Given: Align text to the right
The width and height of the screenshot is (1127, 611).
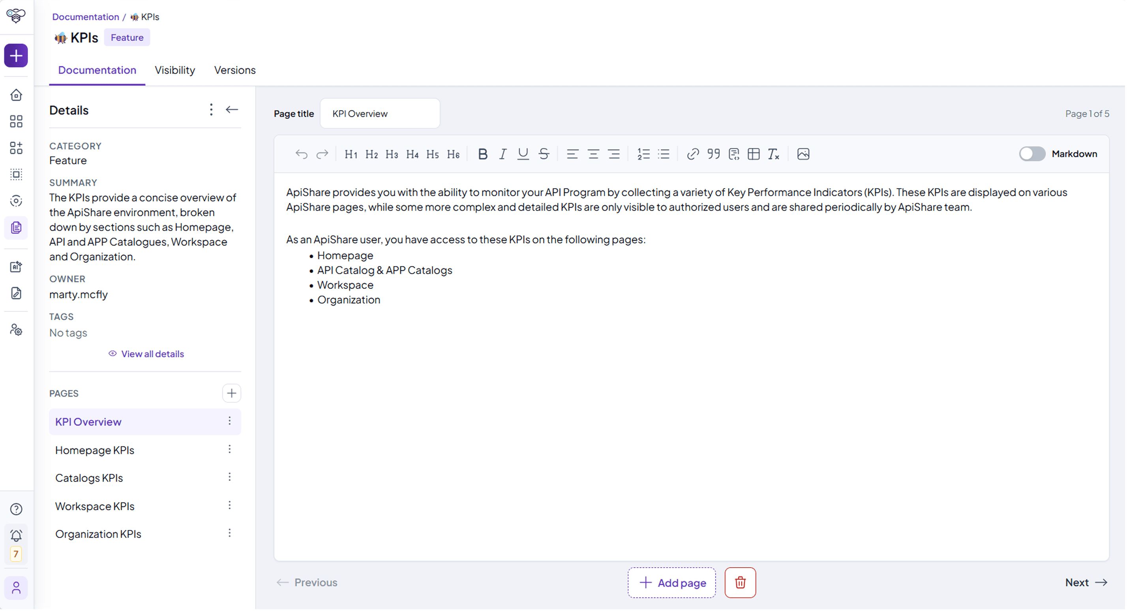Looking at the screenshot, I should (x=614, y=154).
